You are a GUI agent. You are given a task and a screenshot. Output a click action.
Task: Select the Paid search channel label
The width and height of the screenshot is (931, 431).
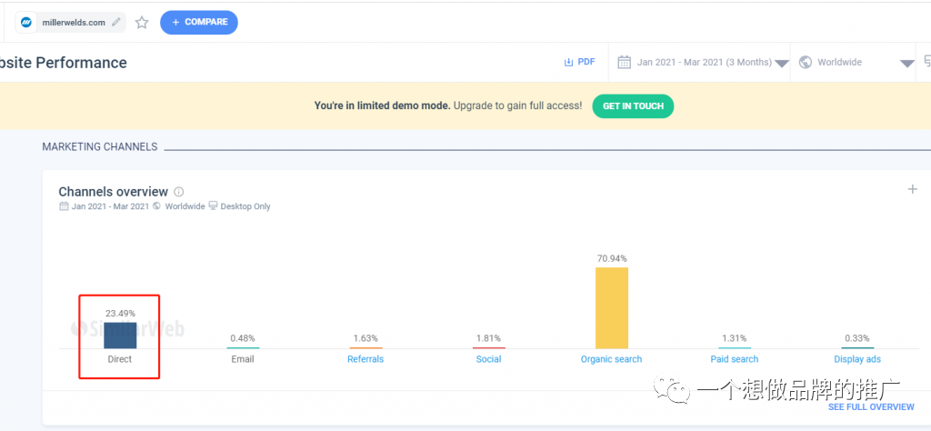[734, 359]
